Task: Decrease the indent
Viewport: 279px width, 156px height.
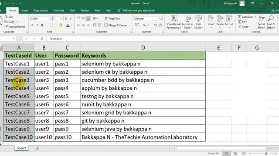Action: [x=95, y=25]
